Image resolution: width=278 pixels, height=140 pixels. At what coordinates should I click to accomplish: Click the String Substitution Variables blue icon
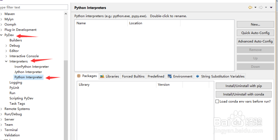[x=197, y=76]
